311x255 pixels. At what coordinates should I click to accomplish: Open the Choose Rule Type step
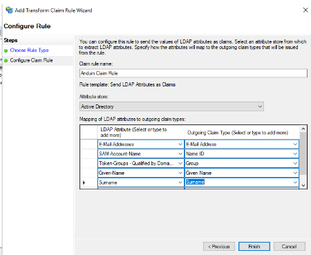pos(29,50)
